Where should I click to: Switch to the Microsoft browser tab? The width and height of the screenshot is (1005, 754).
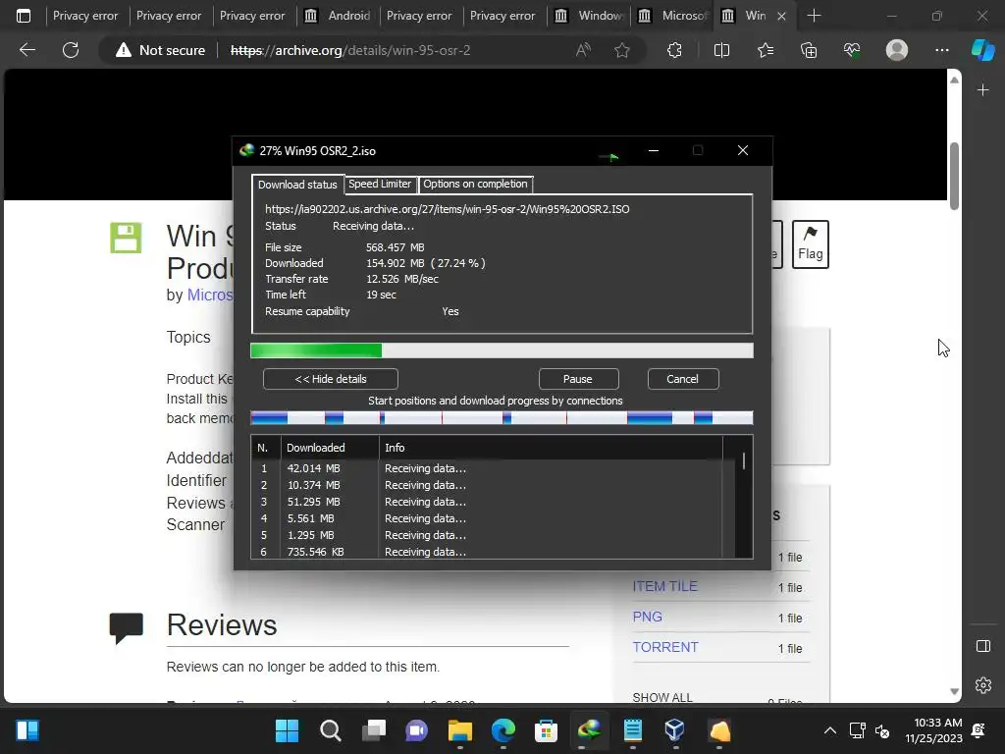coord(673,16)
